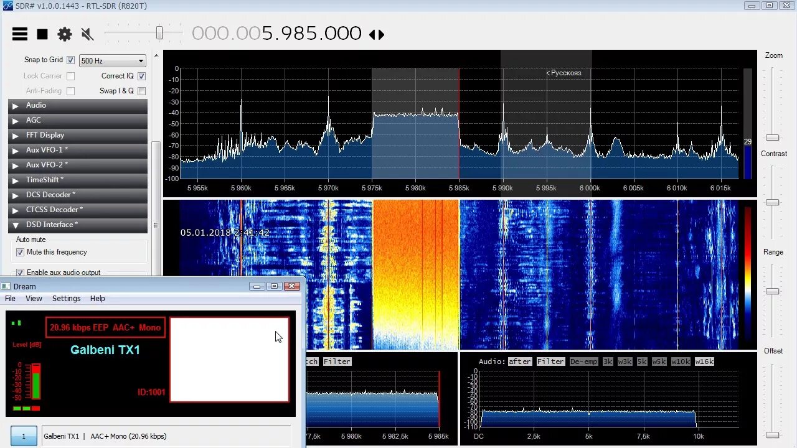Click the highlighted DRM band in spectrum
797x448 pixels.
[415, 123]
